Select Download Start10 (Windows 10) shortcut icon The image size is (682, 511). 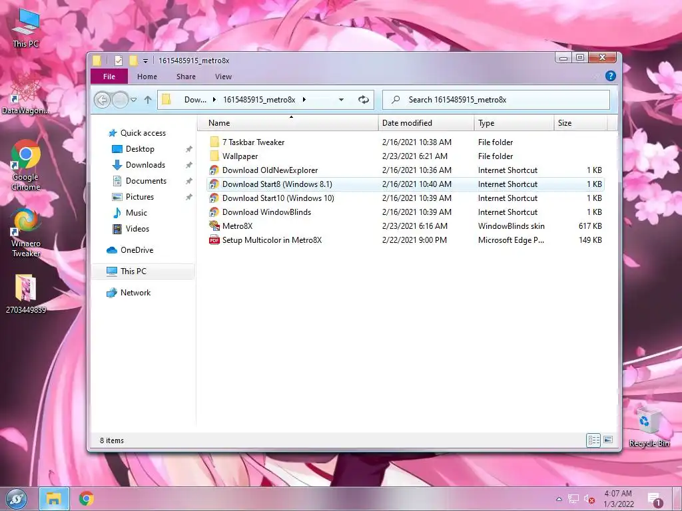214,198
